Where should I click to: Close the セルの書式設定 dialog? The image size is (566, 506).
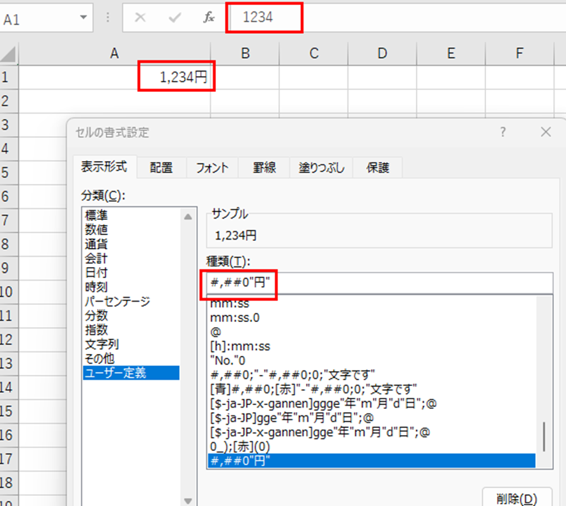click(x=545, y=132)
